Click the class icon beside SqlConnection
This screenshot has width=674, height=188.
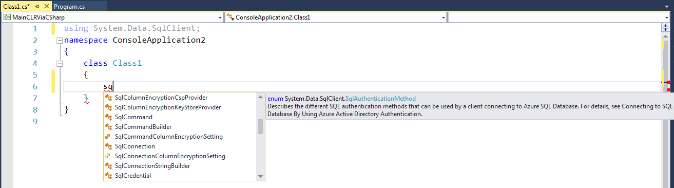tap(108, 146)
